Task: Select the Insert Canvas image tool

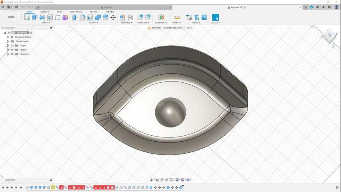Action: (204, 17)
